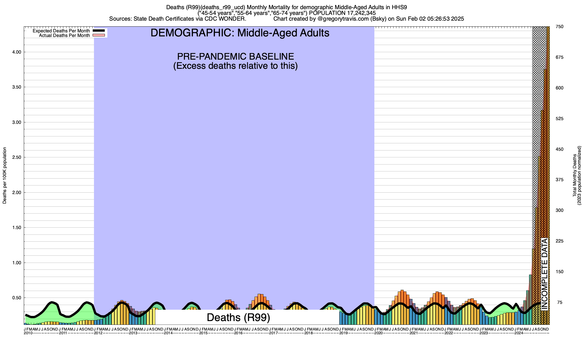Click the 600 right axis tick label
This screenshot has height=344, width=587.
[560, 88]
